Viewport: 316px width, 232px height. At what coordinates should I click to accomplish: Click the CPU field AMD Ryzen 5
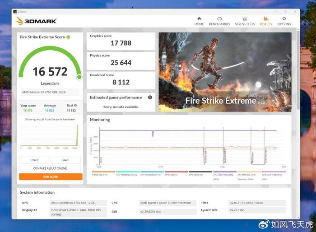pyautogui.click(x=167, y=203)
